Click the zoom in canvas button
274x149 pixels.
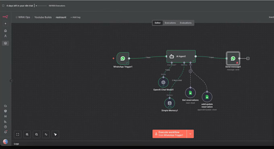[x=27, y=135]
